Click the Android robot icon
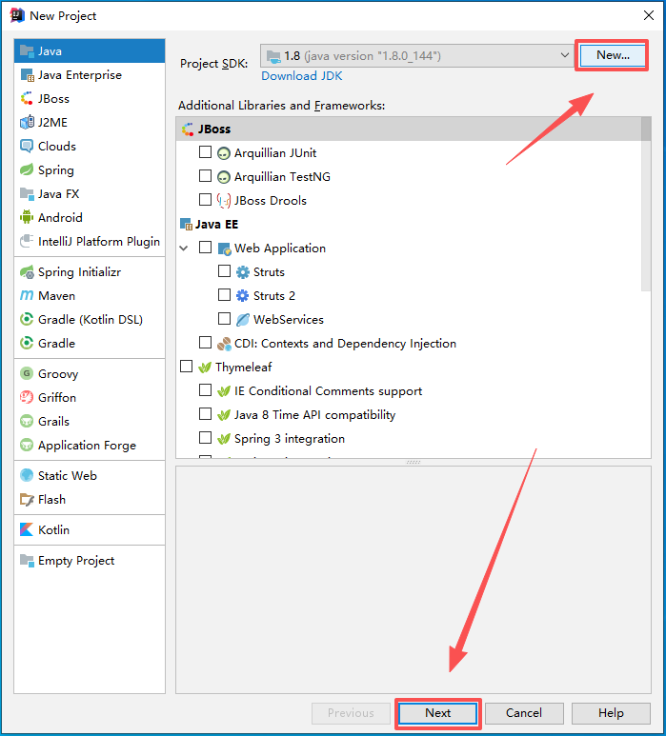666x736 pixels. coord(27,217)
